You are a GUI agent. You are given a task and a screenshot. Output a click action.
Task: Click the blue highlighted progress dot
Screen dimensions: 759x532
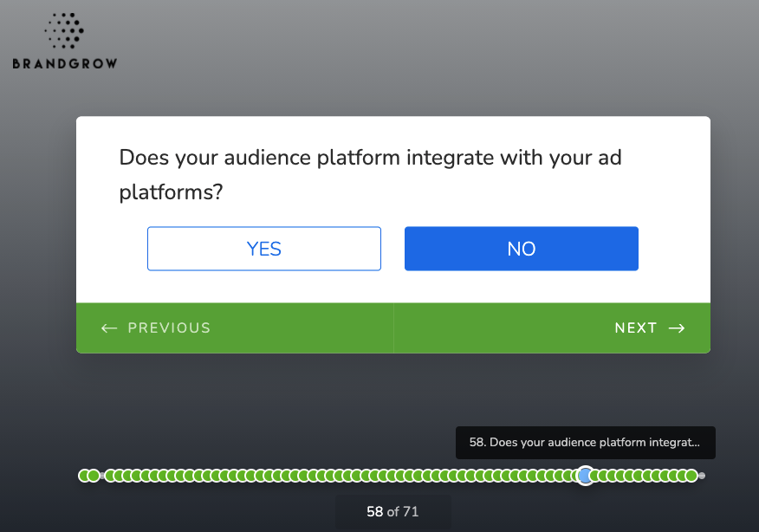click(x=586, y=476)
